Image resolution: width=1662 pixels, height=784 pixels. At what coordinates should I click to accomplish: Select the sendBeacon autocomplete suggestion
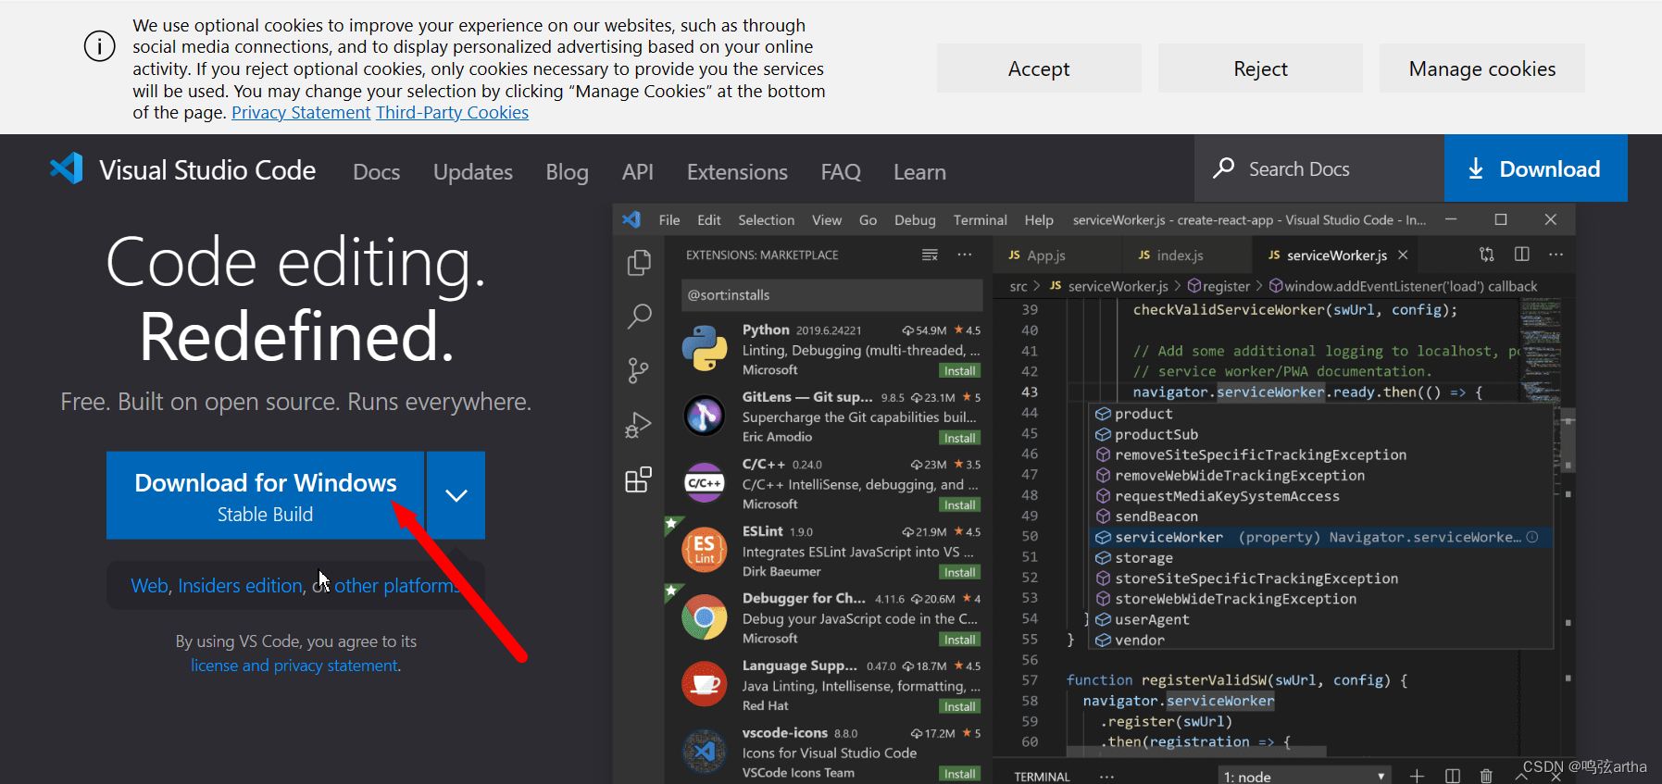(1322, 516)
